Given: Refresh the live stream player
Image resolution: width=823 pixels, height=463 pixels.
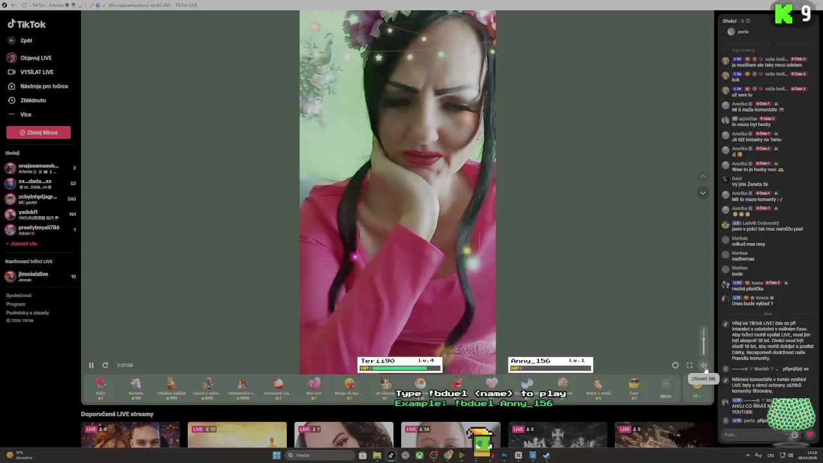Looking at the screenshot, I should [x=105, y=365].
